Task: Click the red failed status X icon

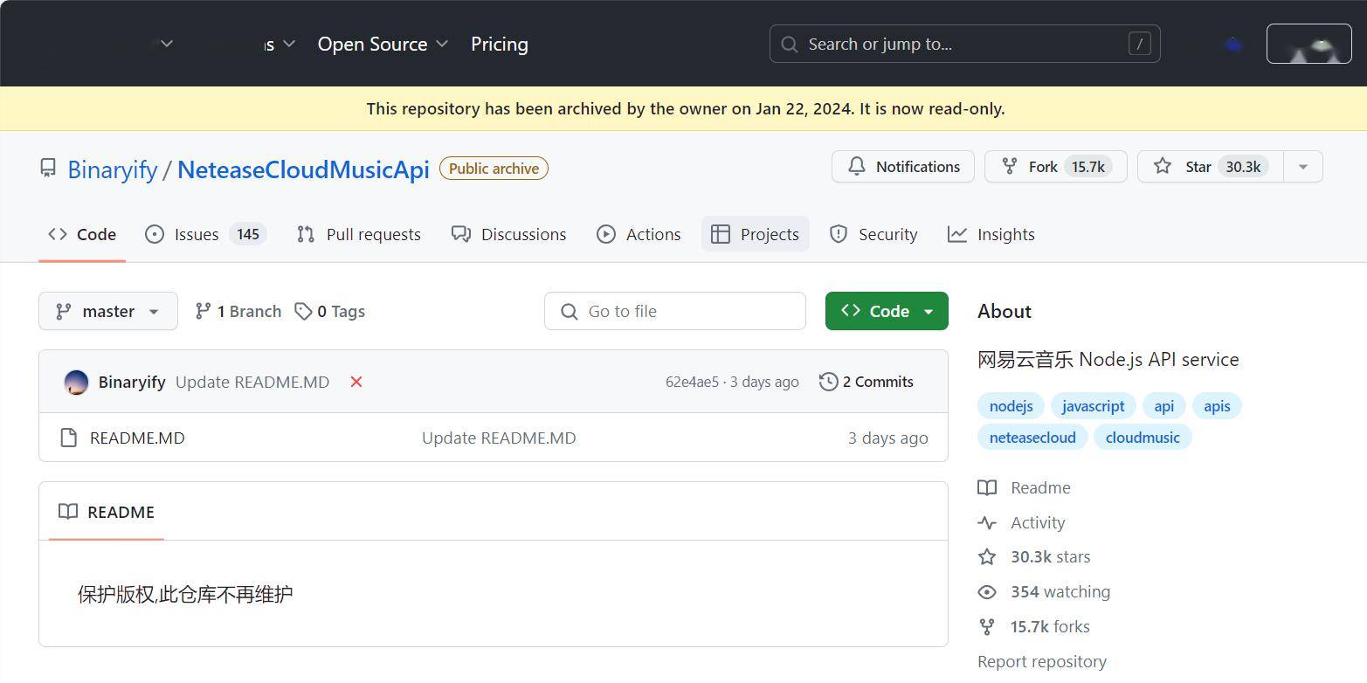Action: [356, 382]
